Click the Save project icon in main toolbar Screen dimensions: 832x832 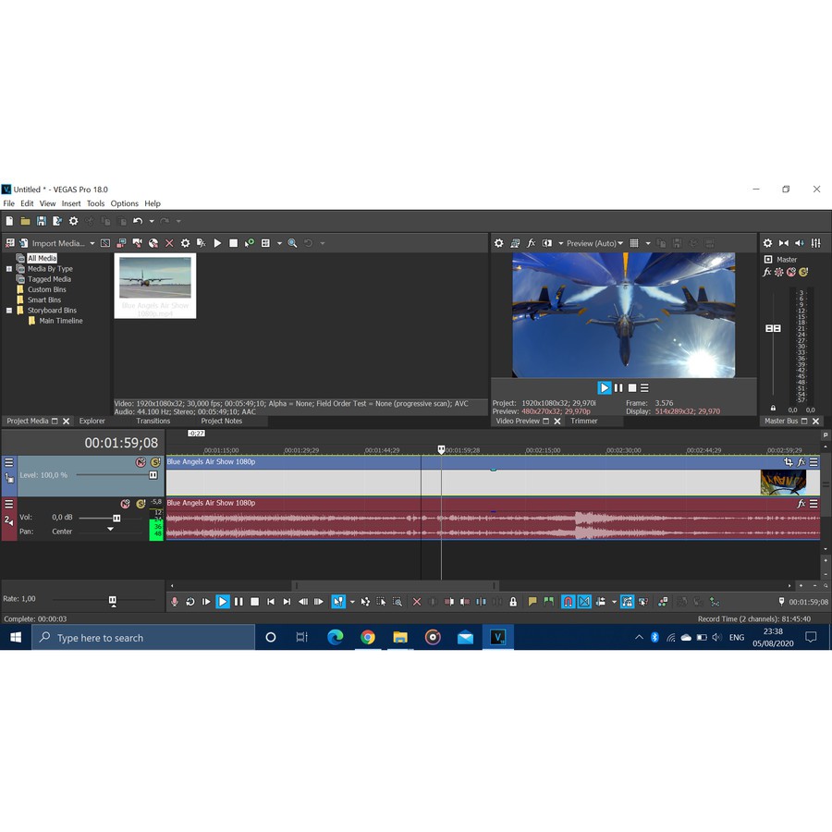tap(41, 221)
